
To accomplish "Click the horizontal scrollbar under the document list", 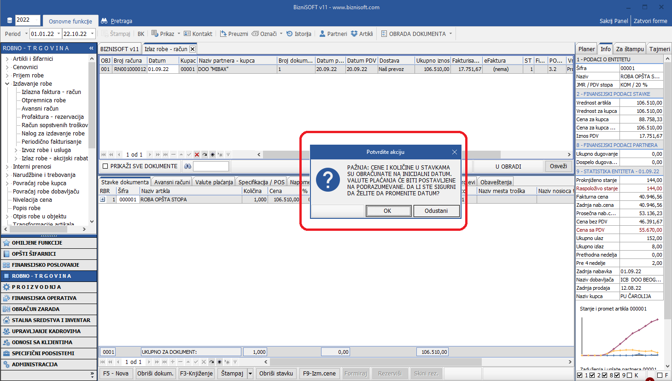I will point(415,155).
